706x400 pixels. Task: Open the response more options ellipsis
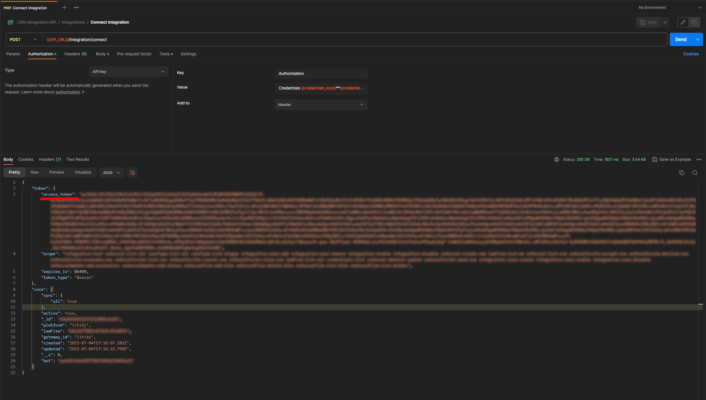click(699, 160)
